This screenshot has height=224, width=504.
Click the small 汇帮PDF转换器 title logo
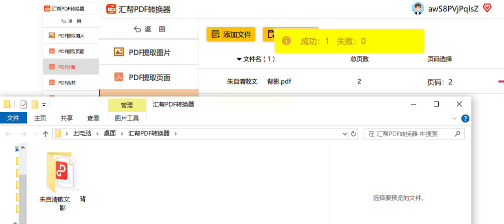47,8
